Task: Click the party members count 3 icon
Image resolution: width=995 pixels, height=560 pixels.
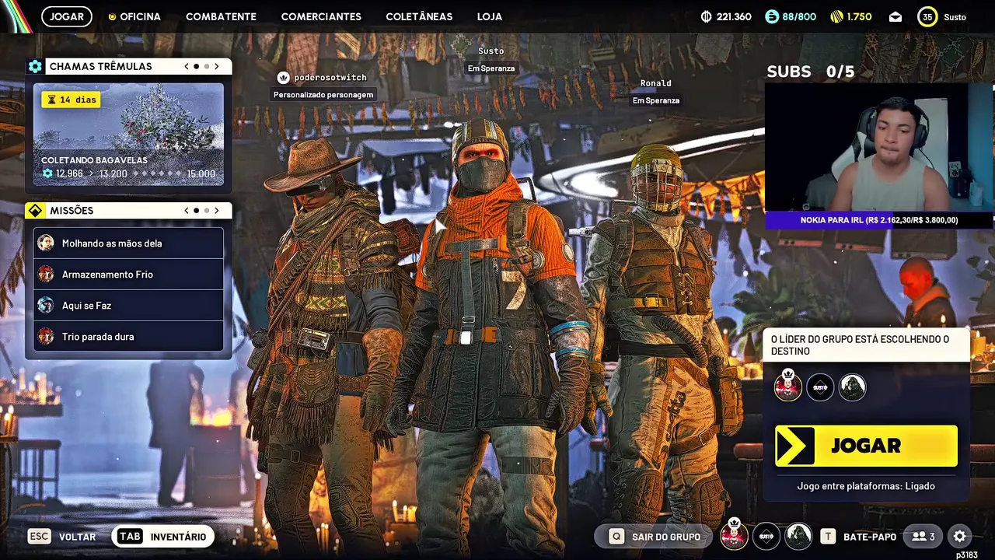Action: tap(923, 537)
